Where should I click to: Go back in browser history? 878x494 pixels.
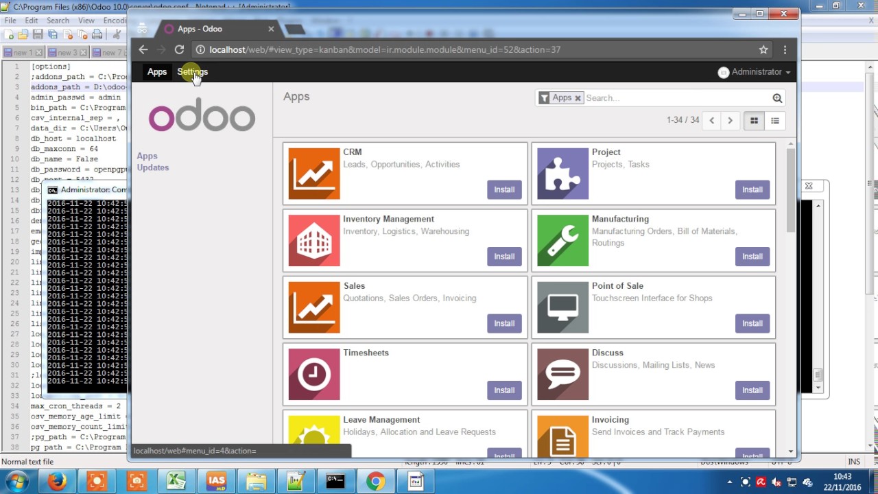pos(143,49)
